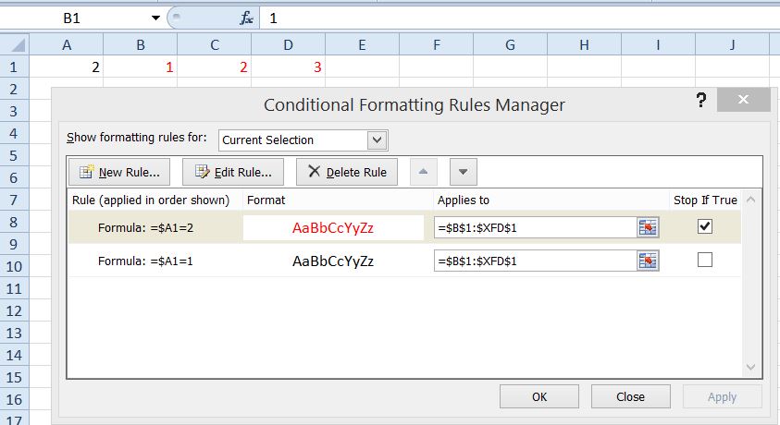Uncheck Stop If True for the =$A1=2 rule

[705, 226]
